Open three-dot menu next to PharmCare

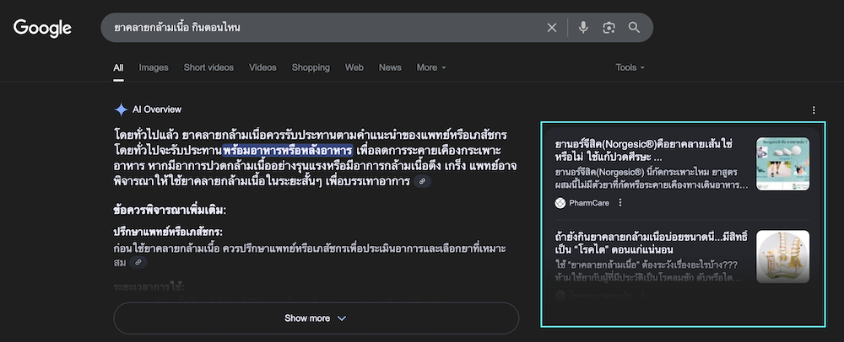click(x=620, y=203)
